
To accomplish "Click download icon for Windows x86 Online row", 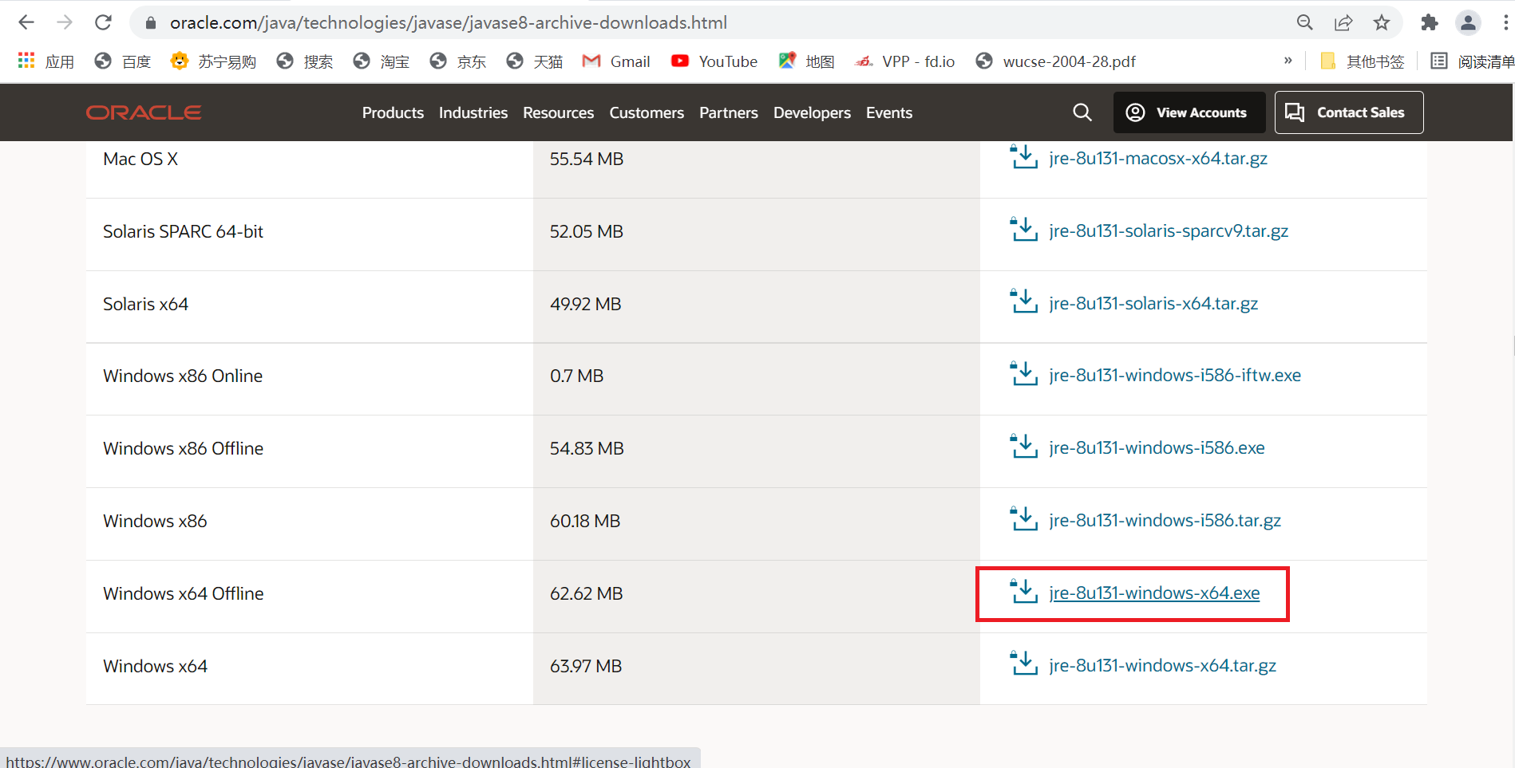I will click(x=1023, y=373).
